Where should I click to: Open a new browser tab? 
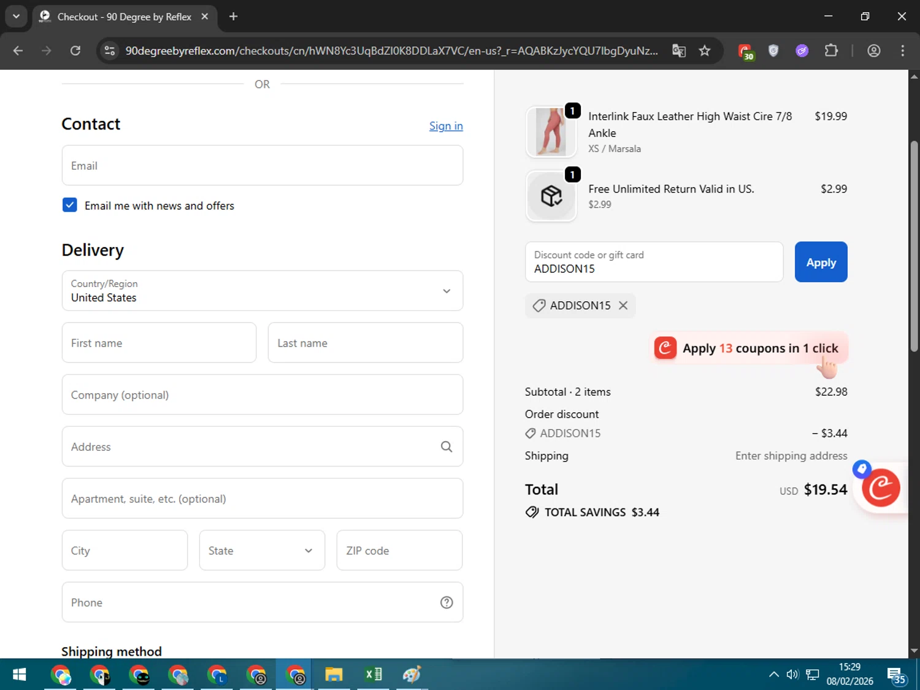(233, 17)
